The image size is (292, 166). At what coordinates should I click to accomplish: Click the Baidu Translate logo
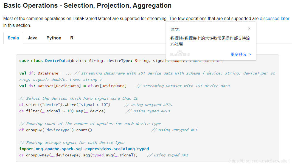(x=180, y=54)
